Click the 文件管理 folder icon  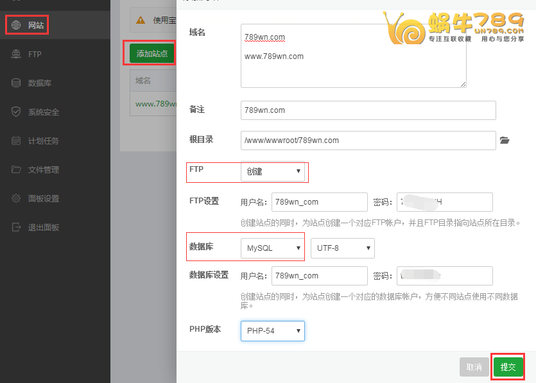(x=16, y=170)
